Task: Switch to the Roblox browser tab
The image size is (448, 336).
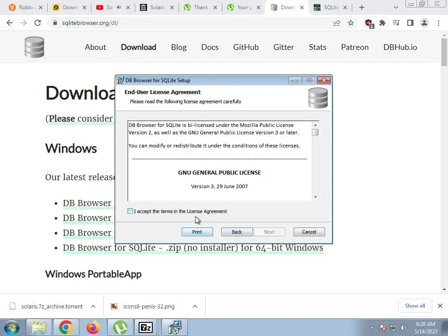Action: coord(26,7)
